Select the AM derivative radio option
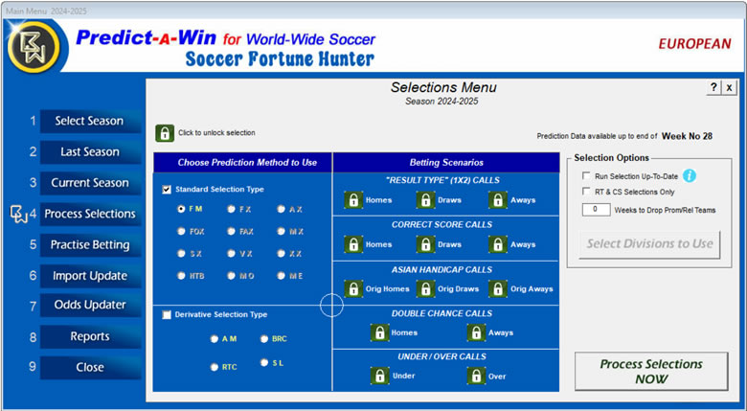The image size is (747, 411). pos(215,339)
